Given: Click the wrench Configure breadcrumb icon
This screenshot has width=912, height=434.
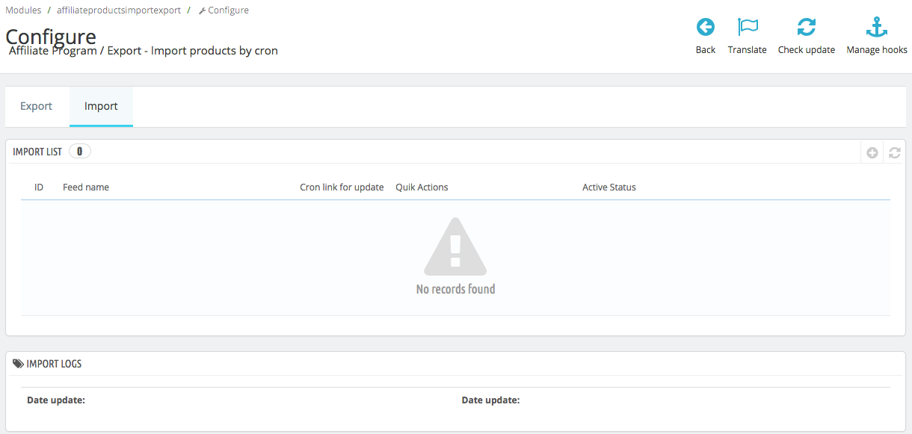Looking at the screenshot, I should click(202, 10).
